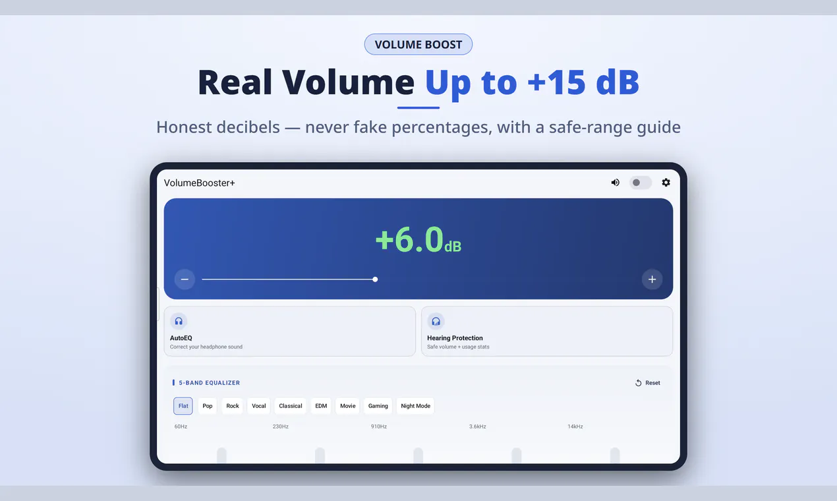Viewport: 837px width, 501px height.
Task: Select the Vocal preset
Action: (x=259, y=406)
